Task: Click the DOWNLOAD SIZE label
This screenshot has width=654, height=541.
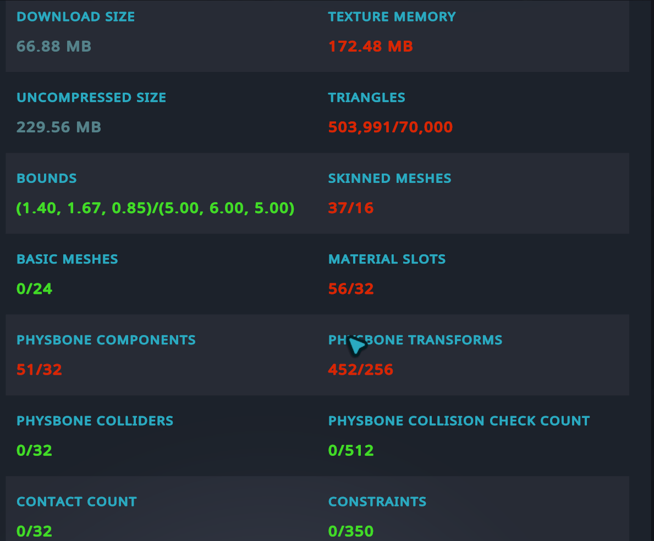Action: (75, 16)
